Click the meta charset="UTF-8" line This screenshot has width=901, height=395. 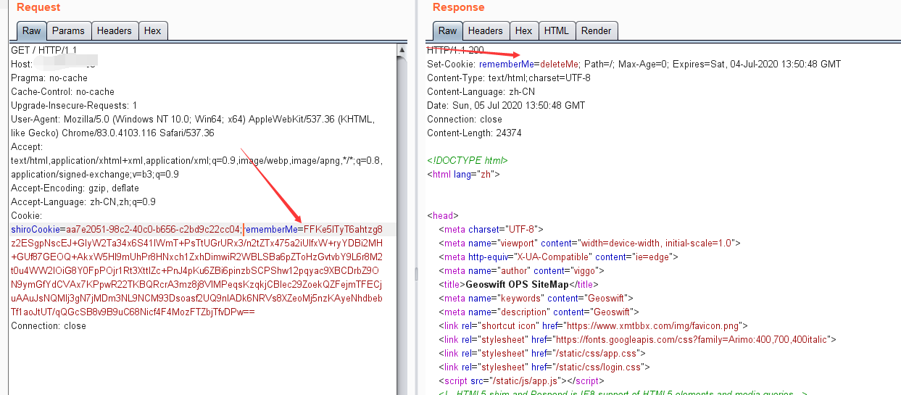pyautogui.click(x=491, y=229)
